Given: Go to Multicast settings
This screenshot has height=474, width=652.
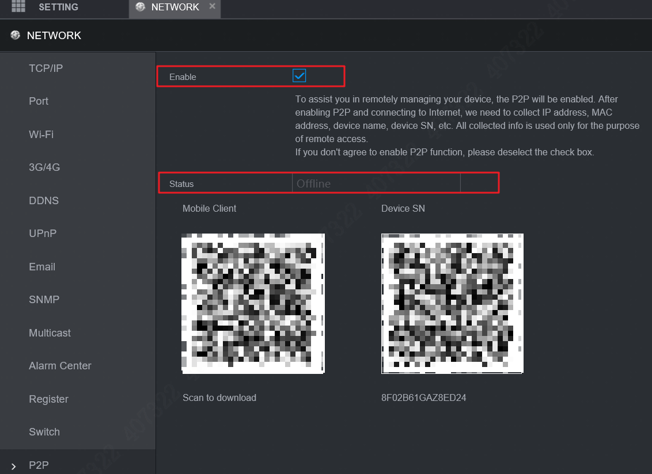Looking at the screenshot, I should pos(50,332).
